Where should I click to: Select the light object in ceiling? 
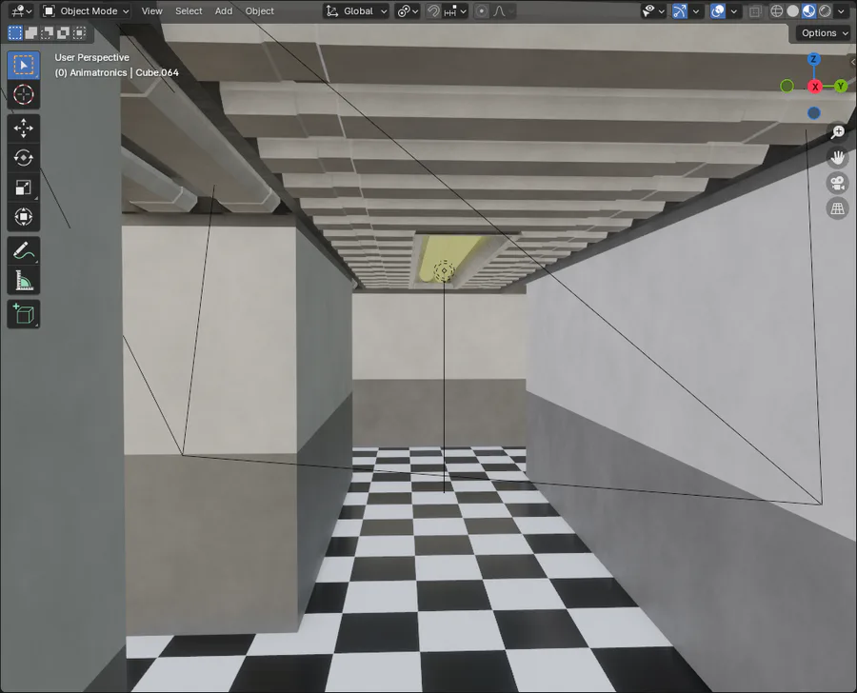pos(444,270)
